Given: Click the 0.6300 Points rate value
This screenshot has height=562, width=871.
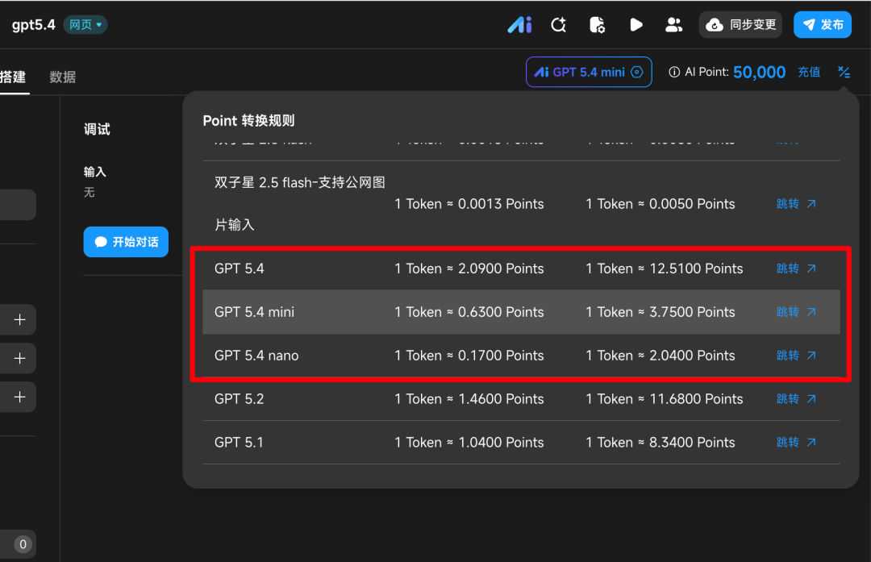Looking at the screenshot, I should pyautogui.click(x=501, y=311).
